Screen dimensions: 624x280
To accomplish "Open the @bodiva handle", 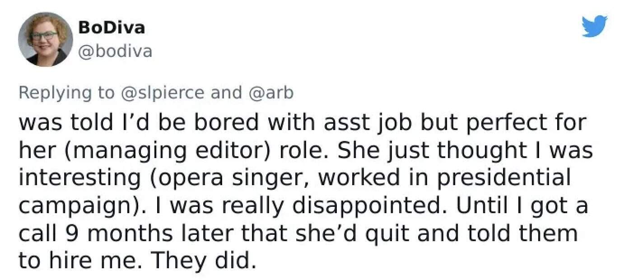I will tap(115, 51).
